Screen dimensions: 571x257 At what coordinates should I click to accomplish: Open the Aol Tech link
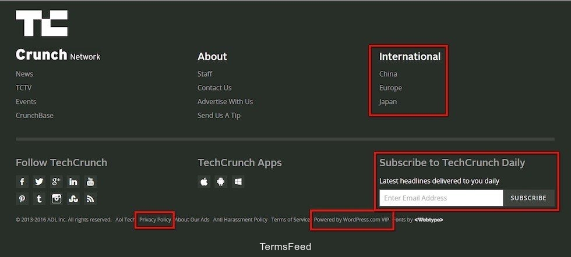pos(126,220)
